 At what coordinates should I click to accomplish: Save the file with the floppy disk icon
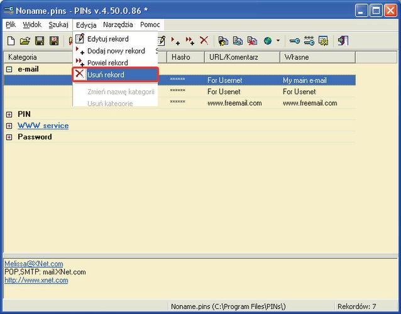point(40,41)
